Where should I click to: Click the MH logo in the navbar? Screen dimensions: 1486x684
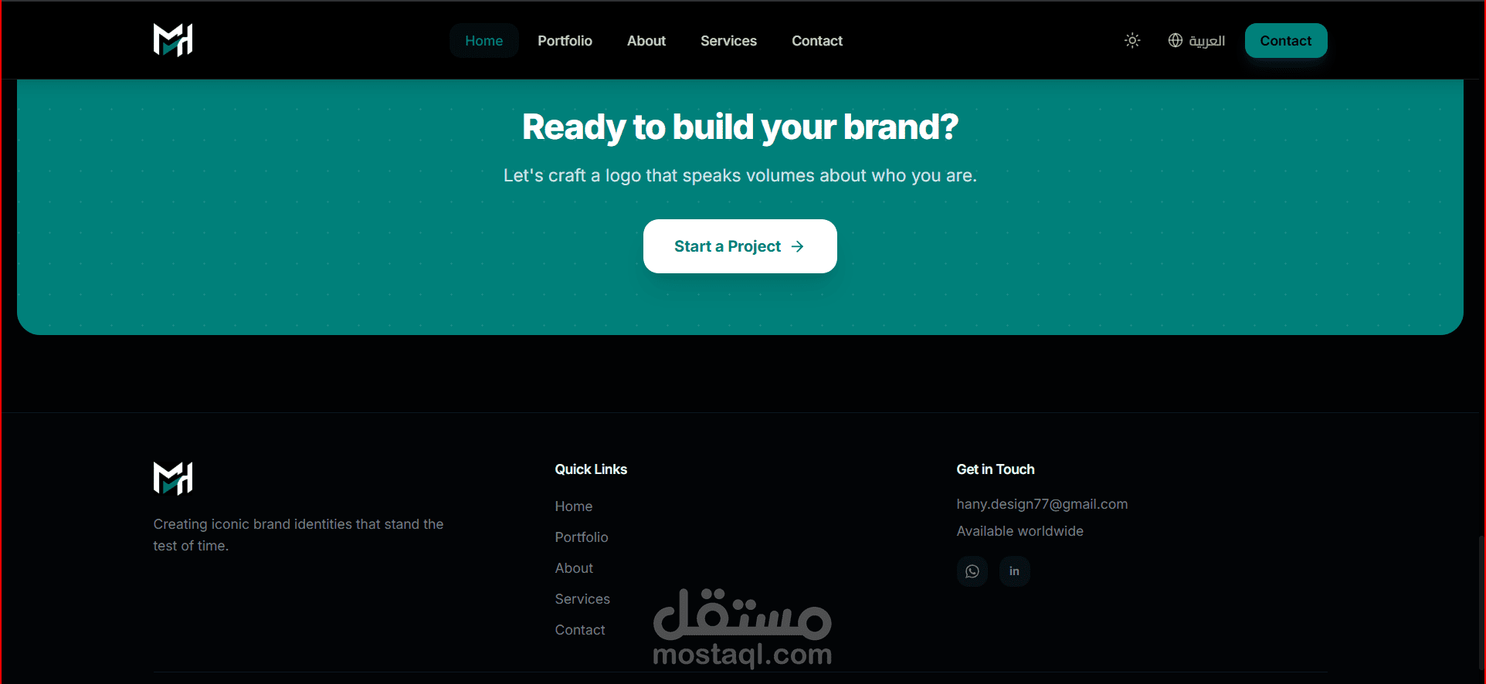[x=173, y=40]
